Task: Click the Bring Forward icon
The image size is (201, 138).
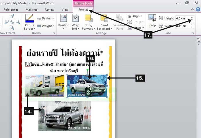Action: (x=88, y=18)
